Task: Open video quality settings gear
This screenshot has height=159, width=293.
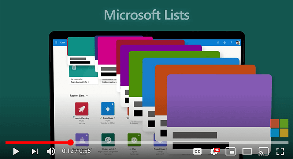Action: click(214, 151)
